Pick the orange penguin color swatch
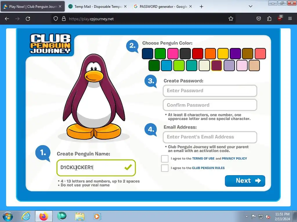Screen dimensions: 297x222 (210, 53)
